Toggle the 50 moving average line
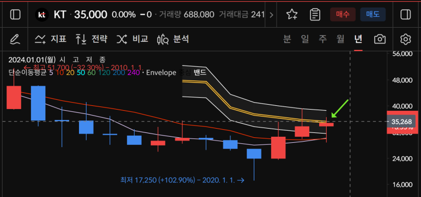 click(81, 73)
